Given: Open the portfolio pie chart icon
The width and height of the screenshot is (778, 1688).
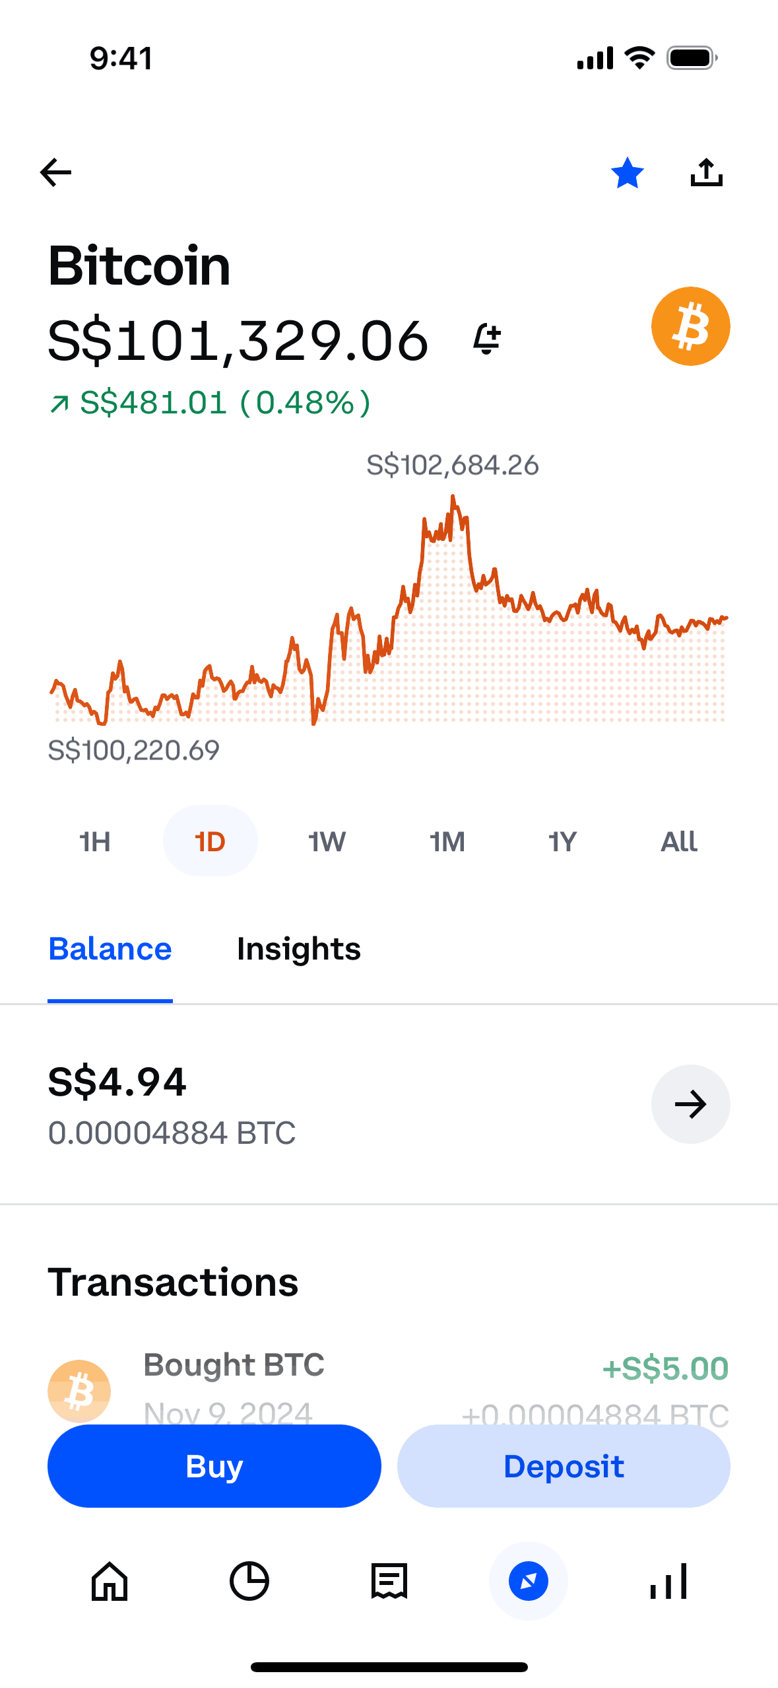Looking at the screenshot, I should pyautogui.click(x=249, y=1581).
